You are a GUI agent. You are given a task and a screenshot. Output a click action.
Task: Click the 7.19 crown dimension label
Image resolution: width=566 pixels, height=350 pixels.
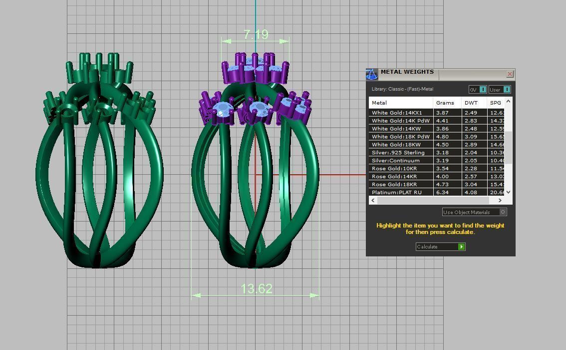(256, 34)
